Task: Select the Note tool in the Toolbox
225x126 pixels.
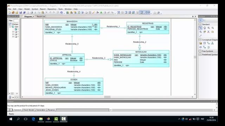Action: (x=212, y=32)
